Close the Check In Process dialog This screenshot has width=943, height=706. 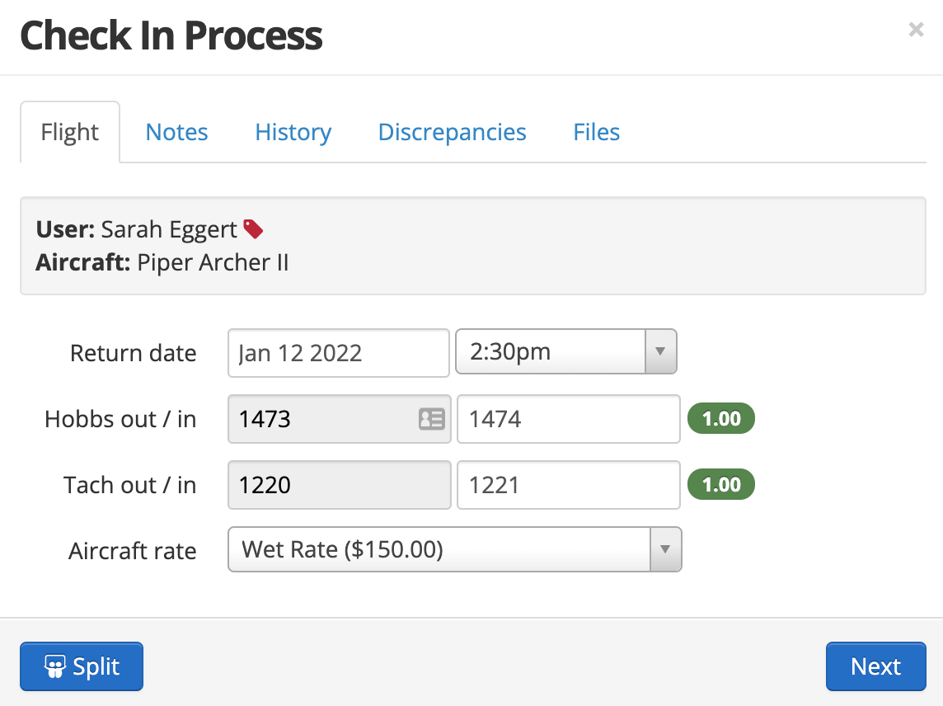click(915, 31)
